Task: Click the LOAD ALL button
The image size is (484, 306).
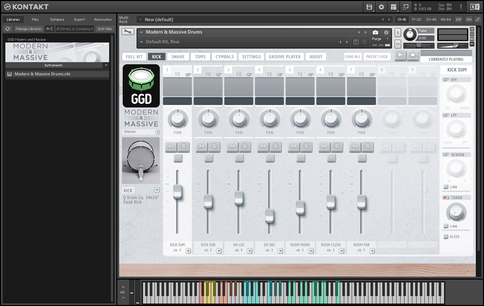Action: (x=353, y=56)
